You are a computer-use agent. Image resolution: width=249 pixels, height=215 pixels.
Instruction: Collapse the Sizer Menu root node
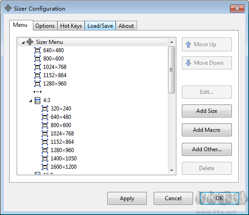point(23,43)
